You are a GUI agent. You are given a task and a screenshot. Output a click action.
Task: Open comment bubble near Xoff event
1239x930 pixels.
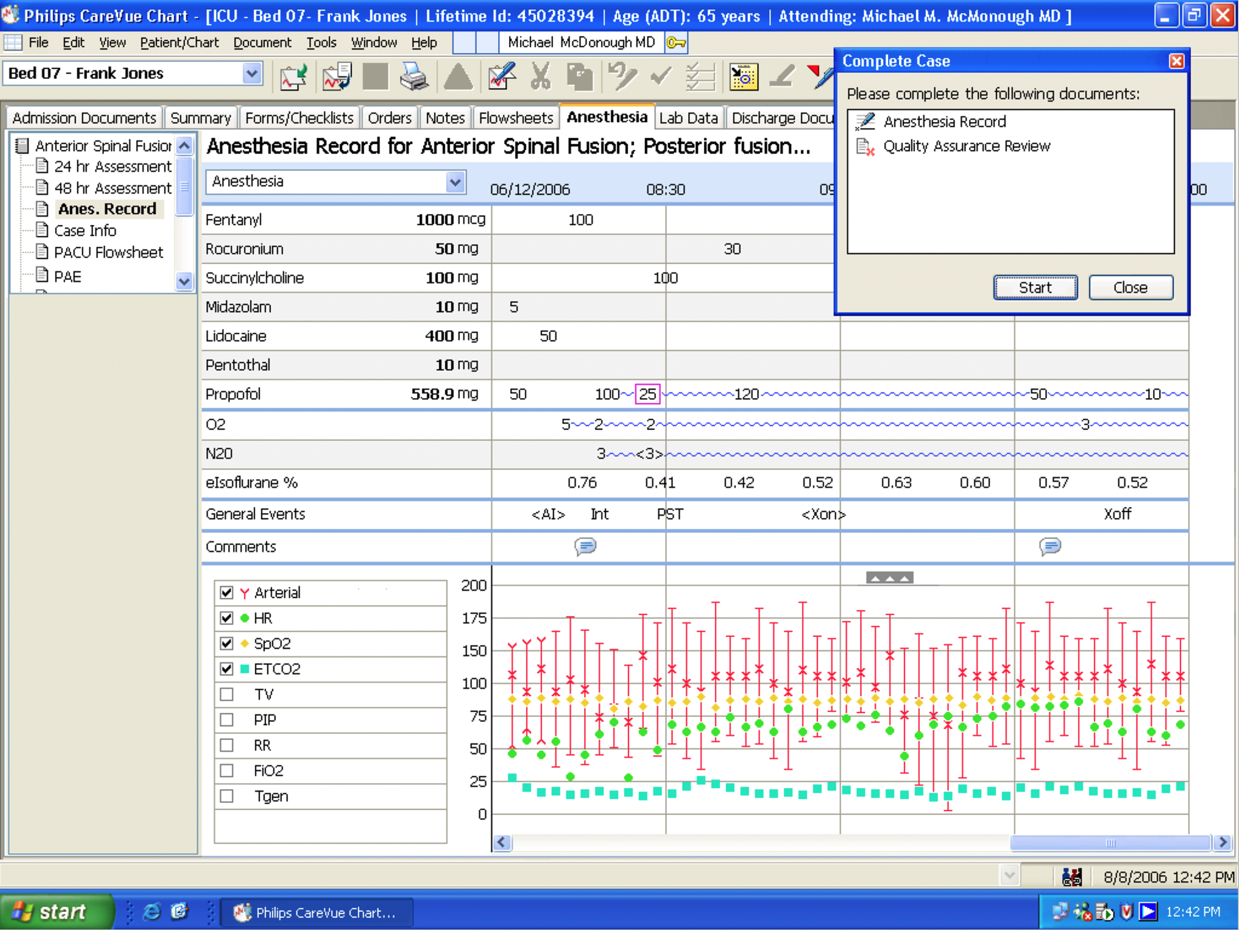coord(1050,546)
